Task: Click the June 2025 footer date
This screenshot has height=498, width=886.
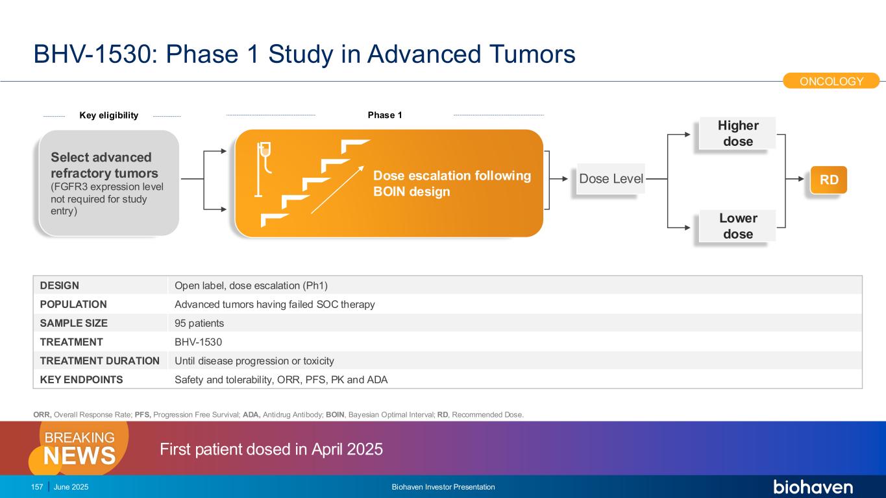Action: 71,487
